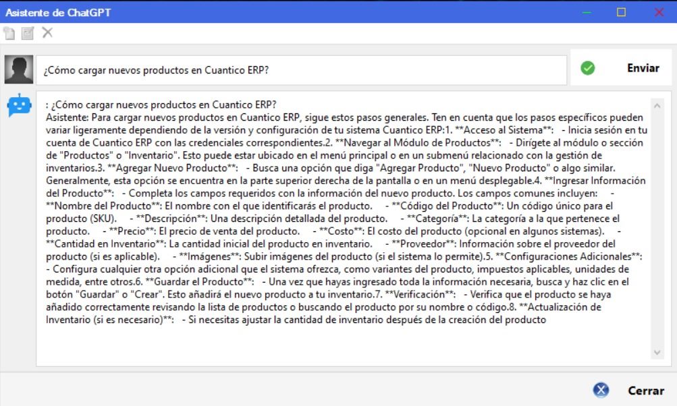
Task: Click the text "**Cantidad en Inventario**"
Action: tap(105, 243)
